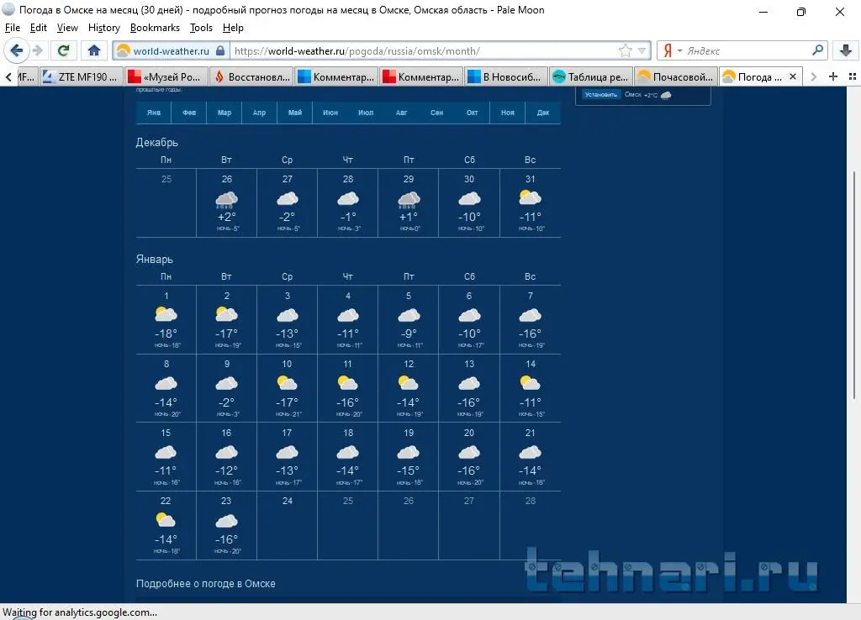The image size is (861, 620).
Task: Open the address bar history dropdown arrow
Action: (642, 51)
